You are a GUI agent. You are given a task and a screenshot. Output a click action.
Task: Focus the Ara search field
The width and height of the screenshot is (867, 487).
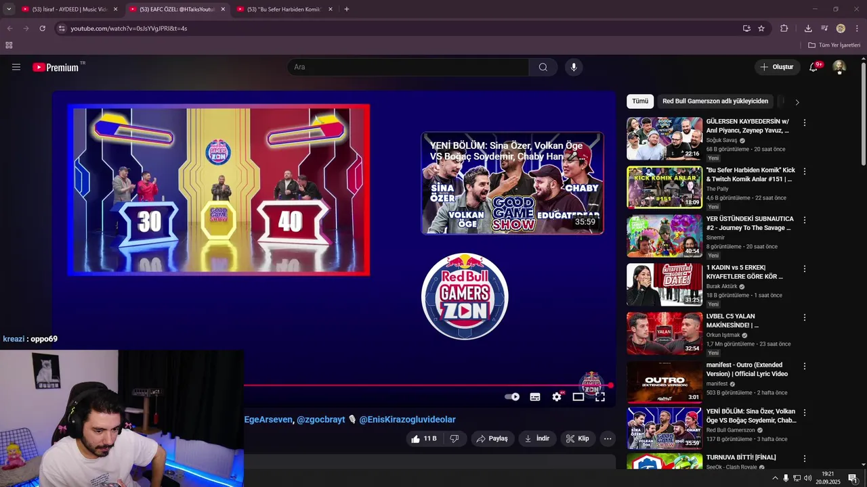coord(408,67)
